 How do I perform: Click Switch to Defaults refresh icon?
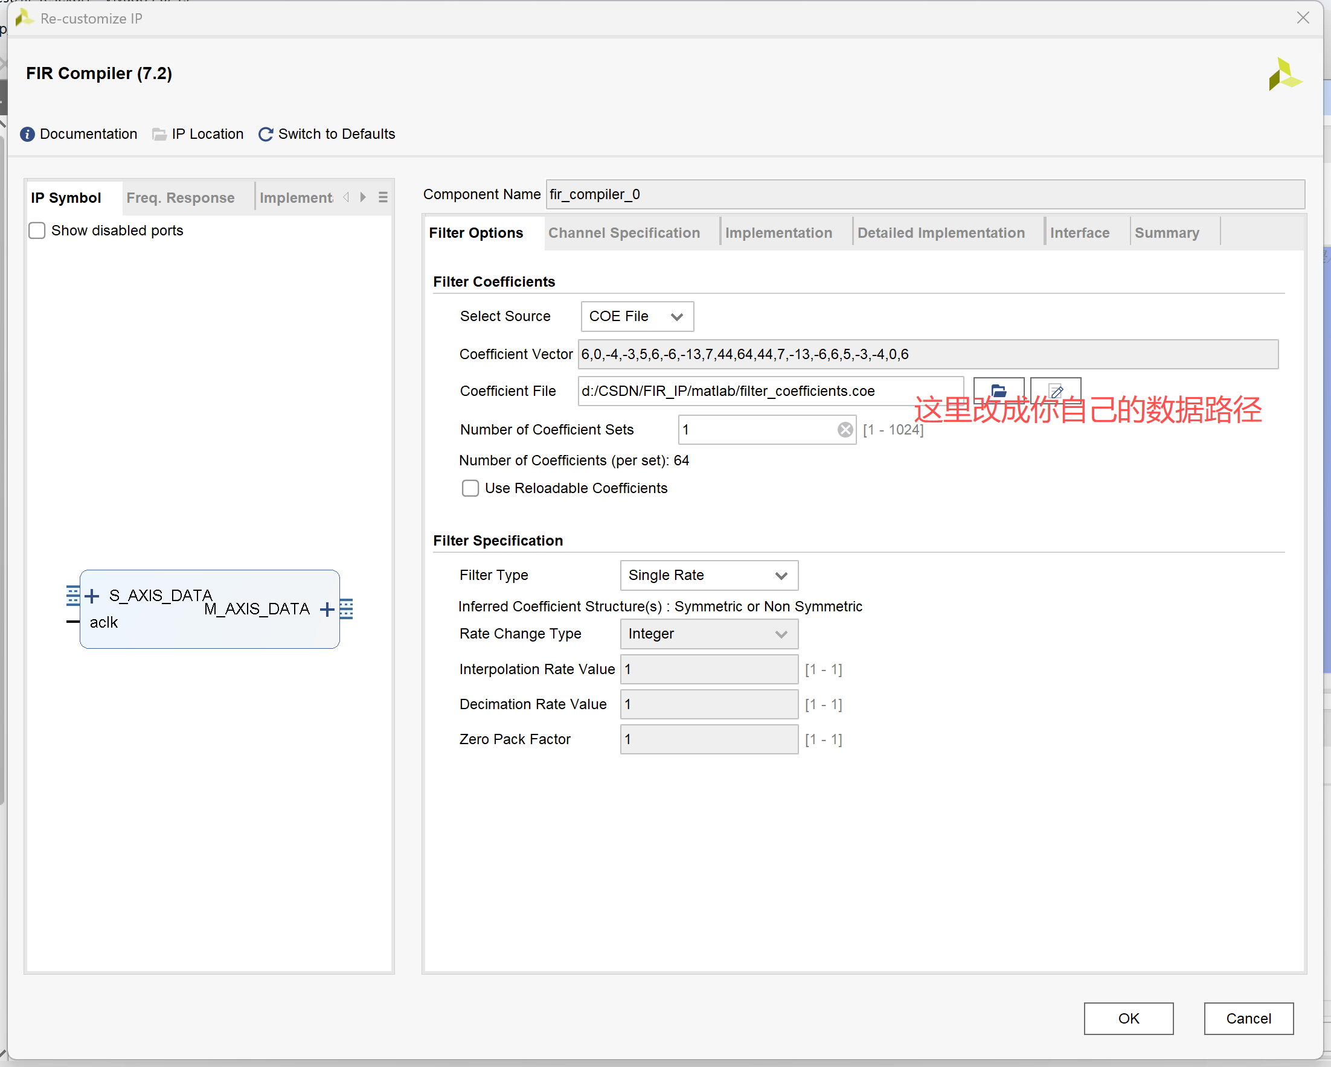pos(266,134)
